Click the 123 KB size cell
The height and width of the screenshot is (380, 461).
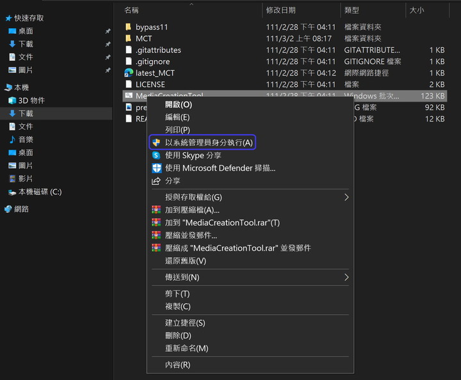(x=432, y=96)
